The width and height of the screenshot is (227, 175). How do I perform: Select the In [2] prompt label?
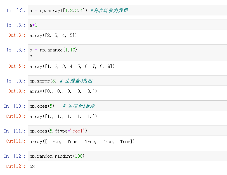tap(16, 10)
